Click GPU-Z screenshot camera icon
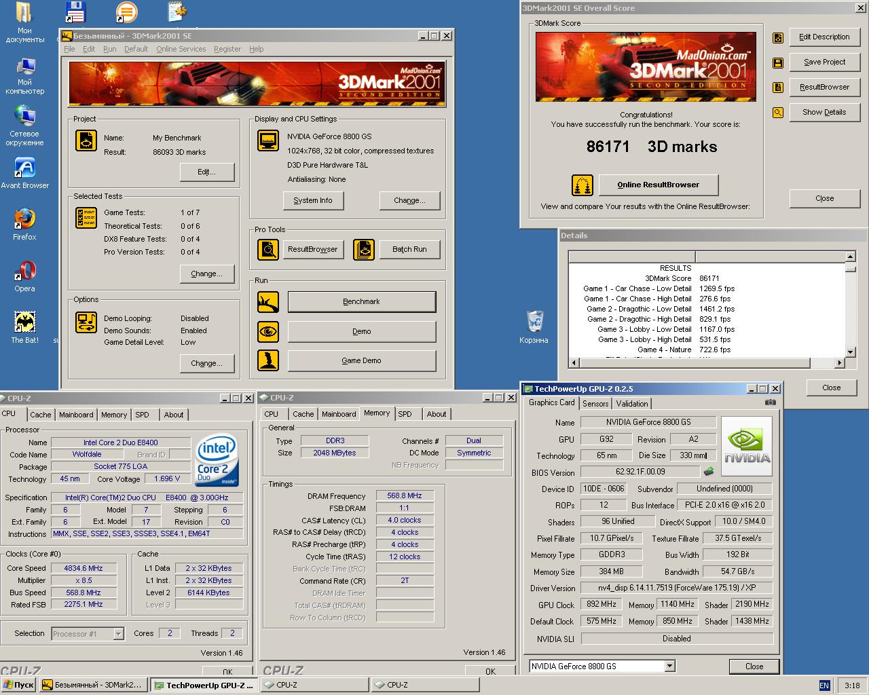This screenshot has width=869, height=695. click(770, 402)
